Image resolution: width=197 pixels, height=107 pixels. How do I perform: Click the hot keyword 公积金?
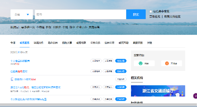click(x=57, y=27)
